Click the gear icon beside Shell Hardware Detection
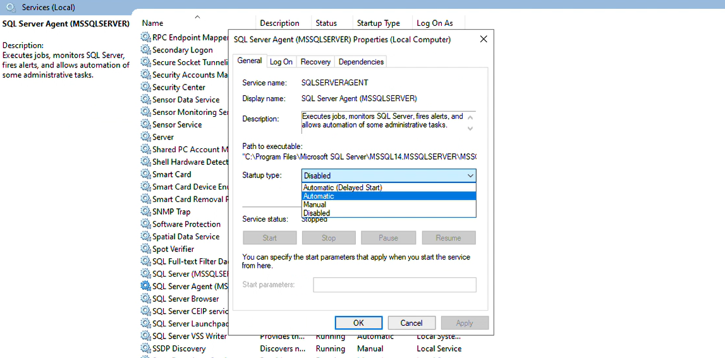Image resolution: width=725 pixels, height=358 pixels. [x=145, y=162]
